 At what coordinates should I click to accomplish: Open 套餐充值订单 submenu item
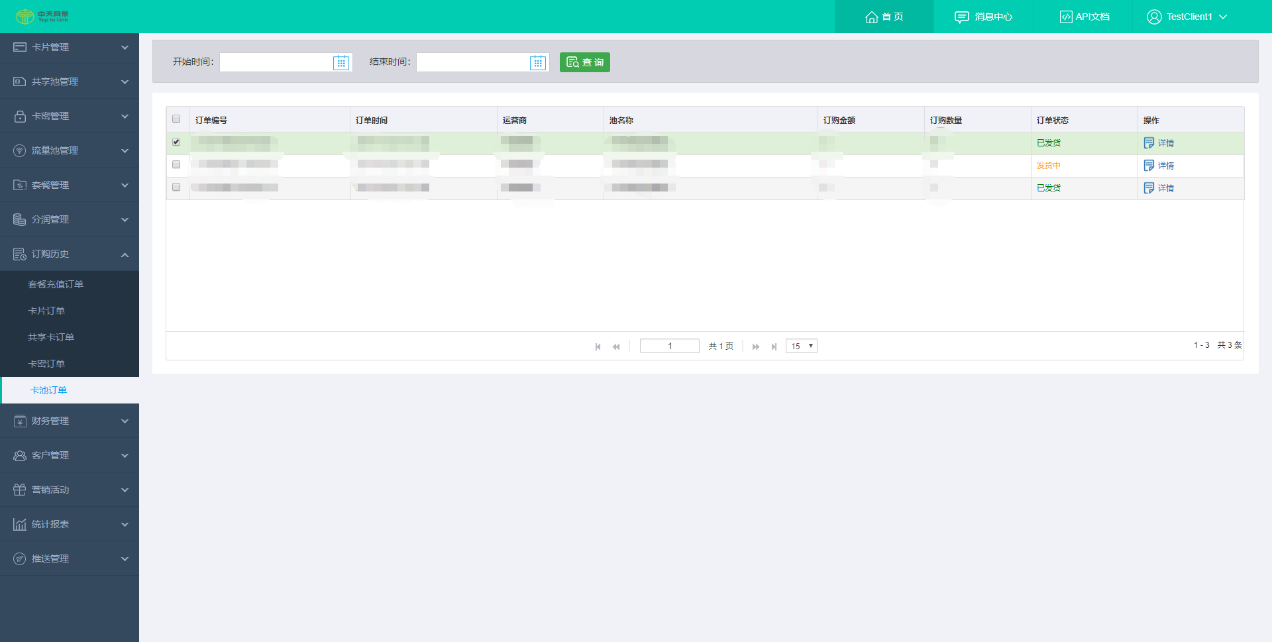[x=56, y=284]
